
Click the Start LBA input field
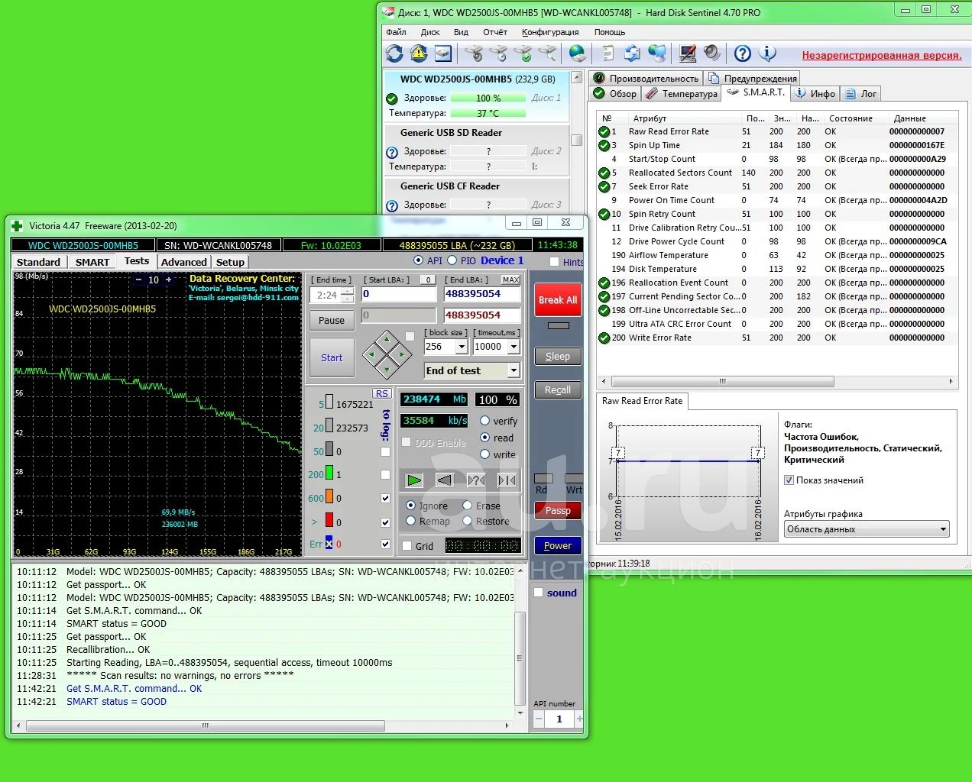click(x=399, y=294)
